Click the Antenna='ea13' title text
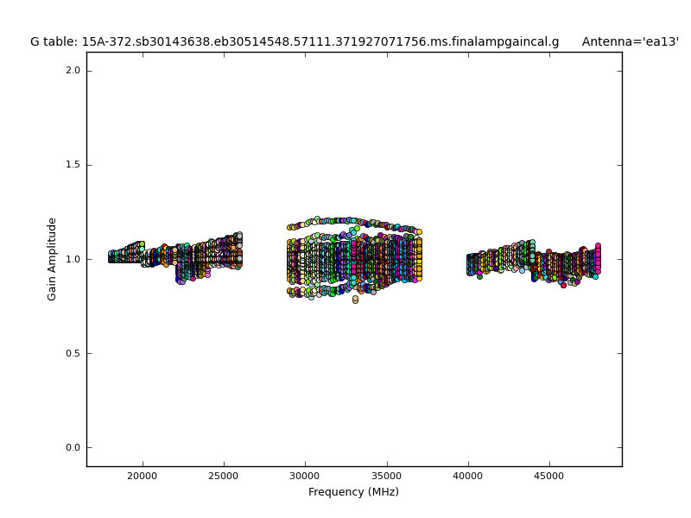The height and width of the screenshot is (518, 691). tap(630, 42)
